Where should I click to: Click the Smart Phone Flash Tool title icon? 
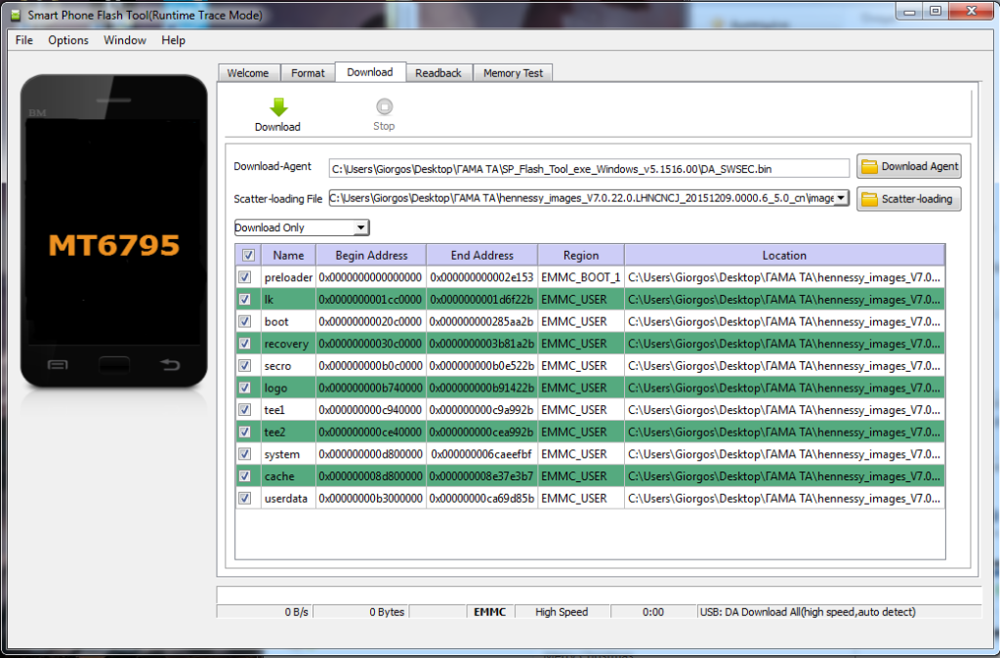coord(16,15)
